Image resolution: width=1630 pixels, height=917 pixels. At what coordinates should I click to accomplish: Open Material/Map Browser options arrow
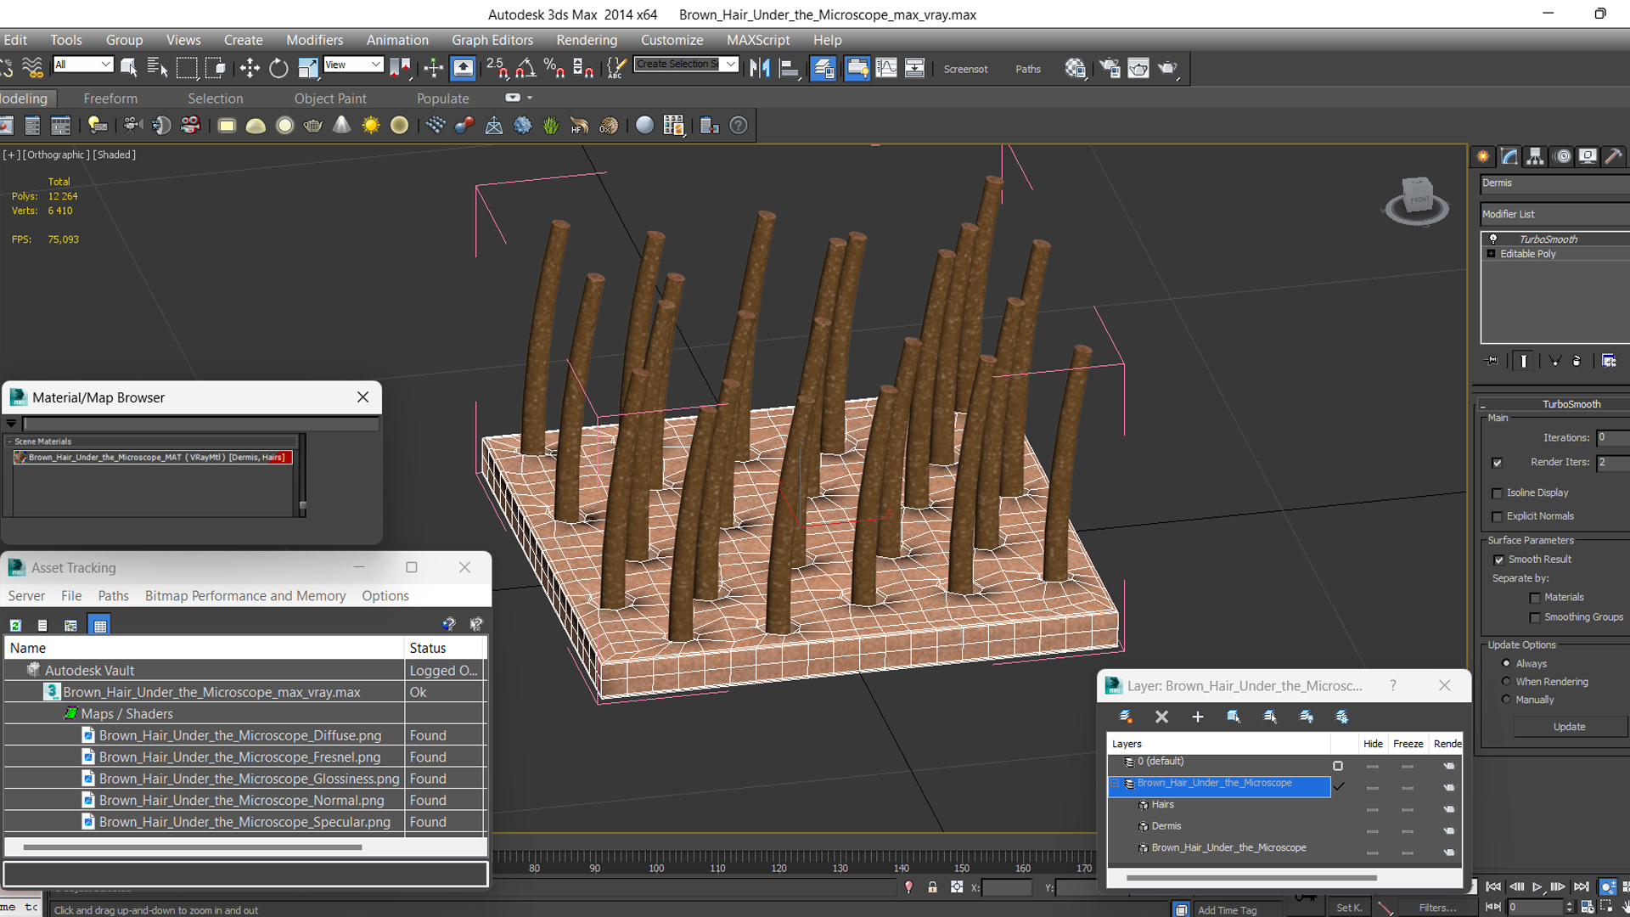(11, 423)
